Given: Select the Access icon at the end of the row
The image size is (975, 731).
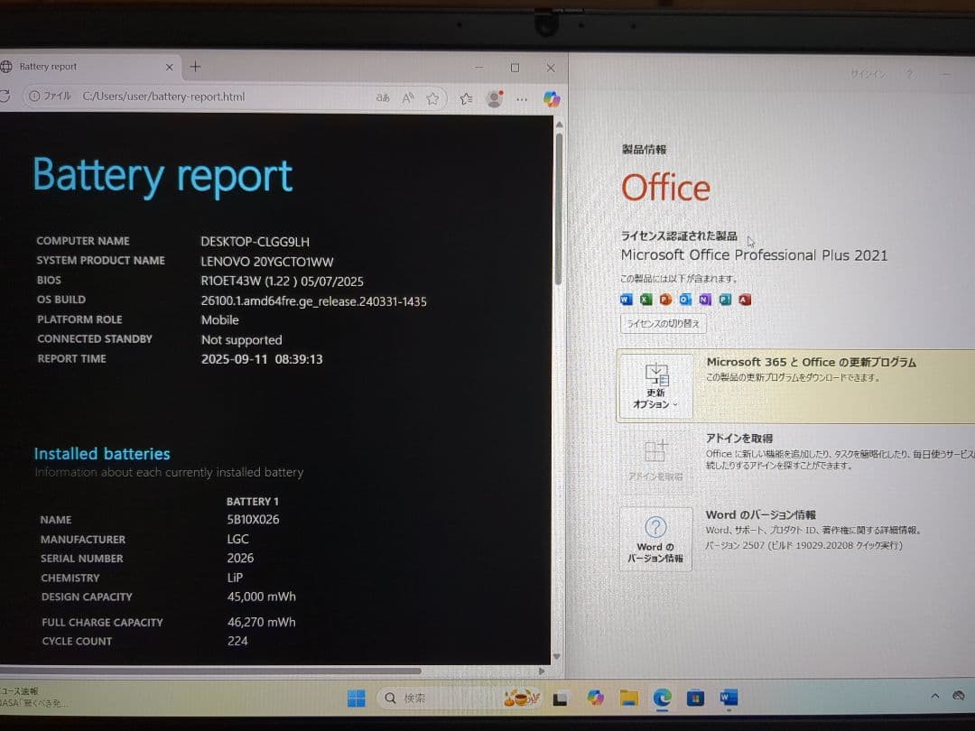Looking at the screenshot, I should pyautogui.click(x=743, y=299).
